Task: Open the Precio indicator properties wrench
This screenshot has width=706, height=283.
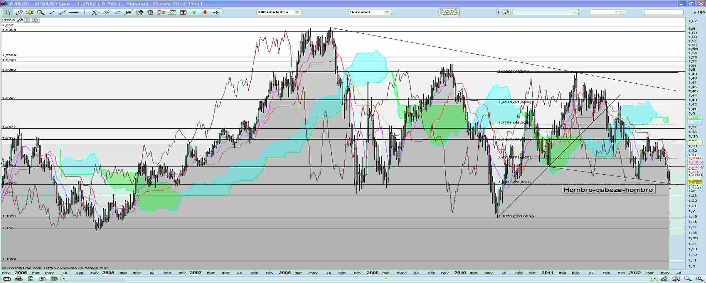Action: pos(20,20)
